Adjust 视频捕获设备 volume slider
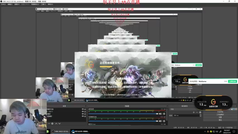Viewport: 238px width, 134px height. click(x=123, y=121)
